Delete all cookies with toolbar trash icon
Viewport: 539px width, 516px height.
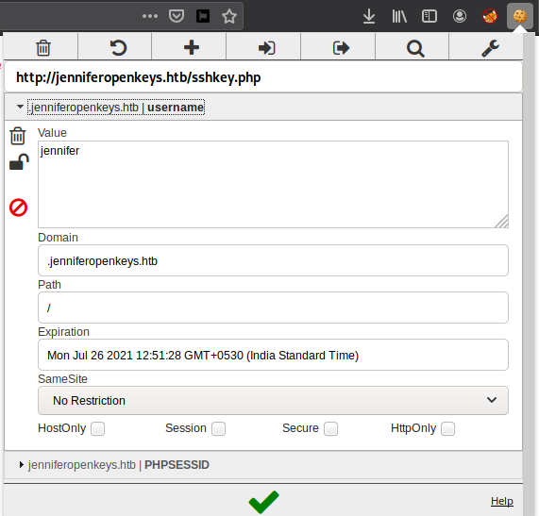tap(43, 48)
